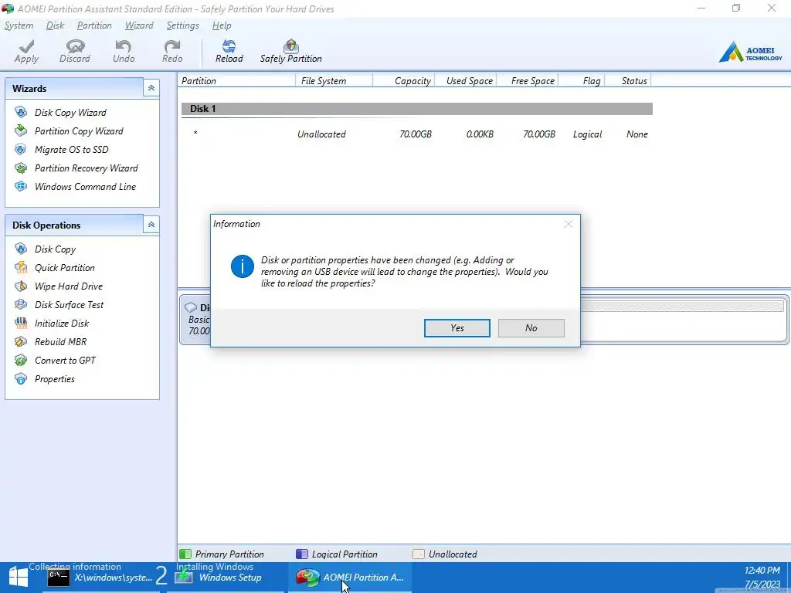Run Disk Surface Test
791x593 pixels.
(69, 305)
